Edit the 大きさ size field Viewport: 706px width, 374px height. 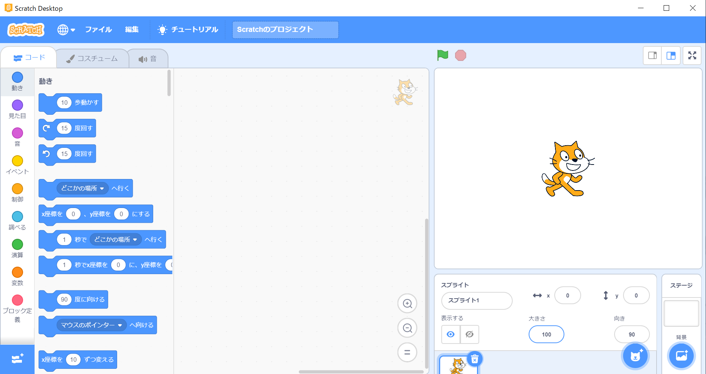click(546, 335)
